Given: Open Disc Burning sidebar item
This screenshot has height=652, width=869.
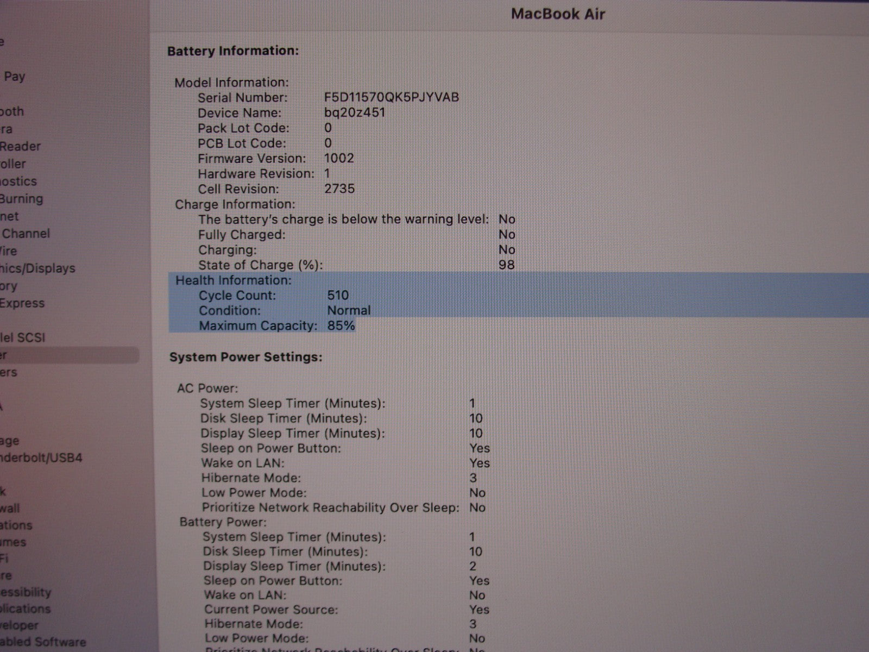Looking at the screenshot, I should (x=21, y=199).
